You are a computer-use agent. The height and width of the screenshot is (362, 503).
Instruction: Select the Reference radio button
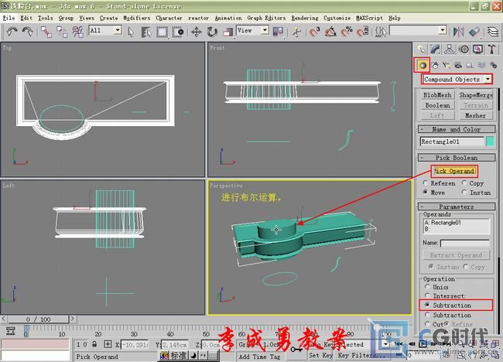(x=426, y=183)
